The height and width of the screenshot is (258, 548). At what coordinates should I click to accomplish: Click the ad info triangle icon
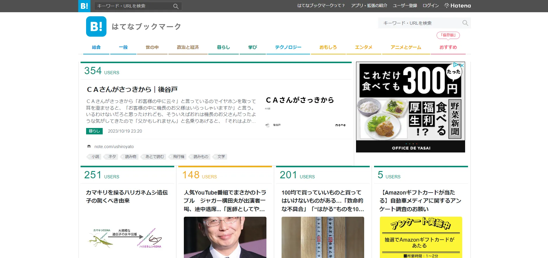coord(456,65)
